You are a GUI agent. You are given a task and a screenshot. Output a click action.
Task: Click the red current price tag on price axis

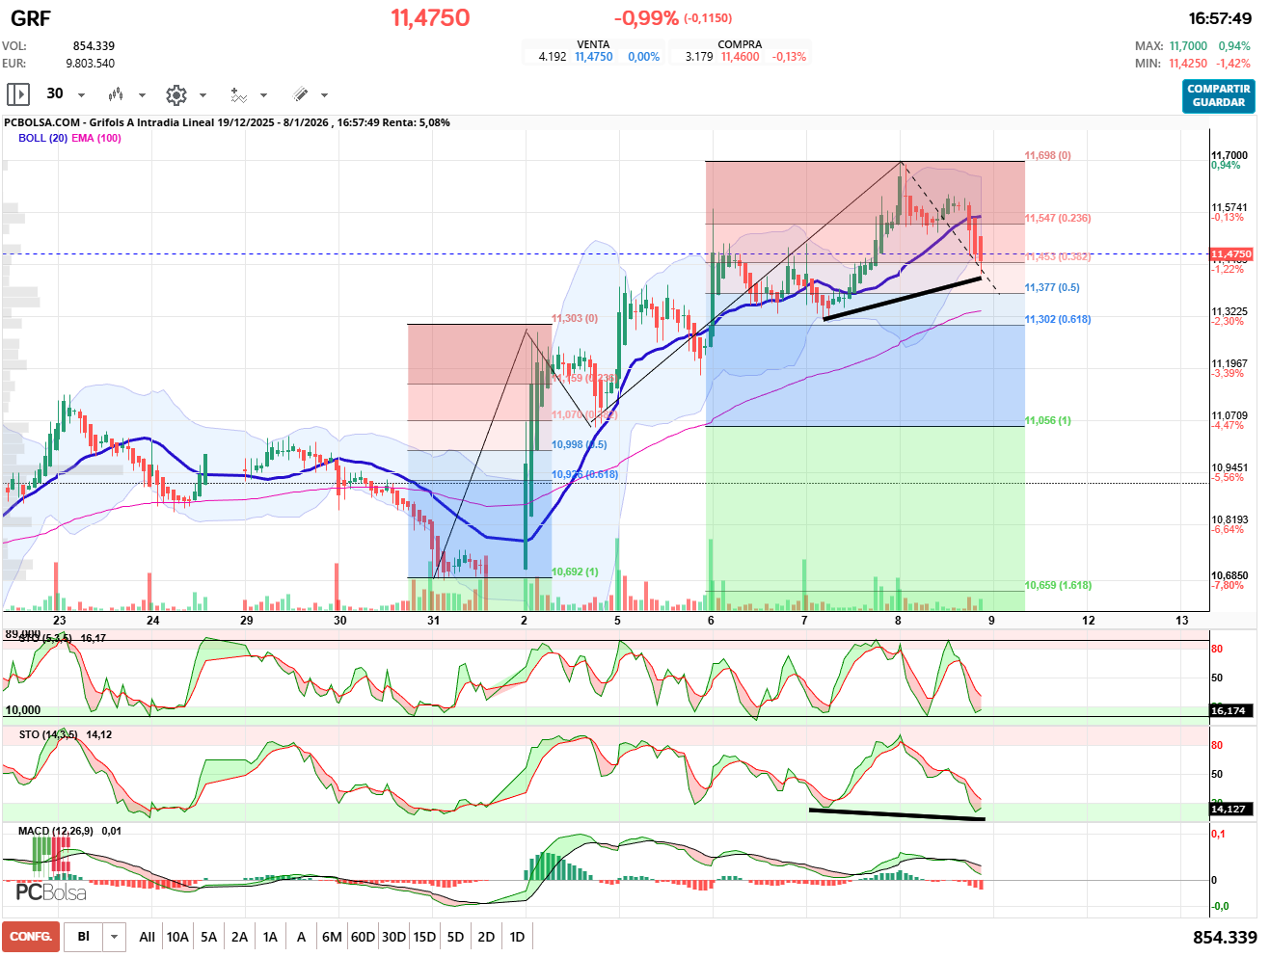point(1231,254)
